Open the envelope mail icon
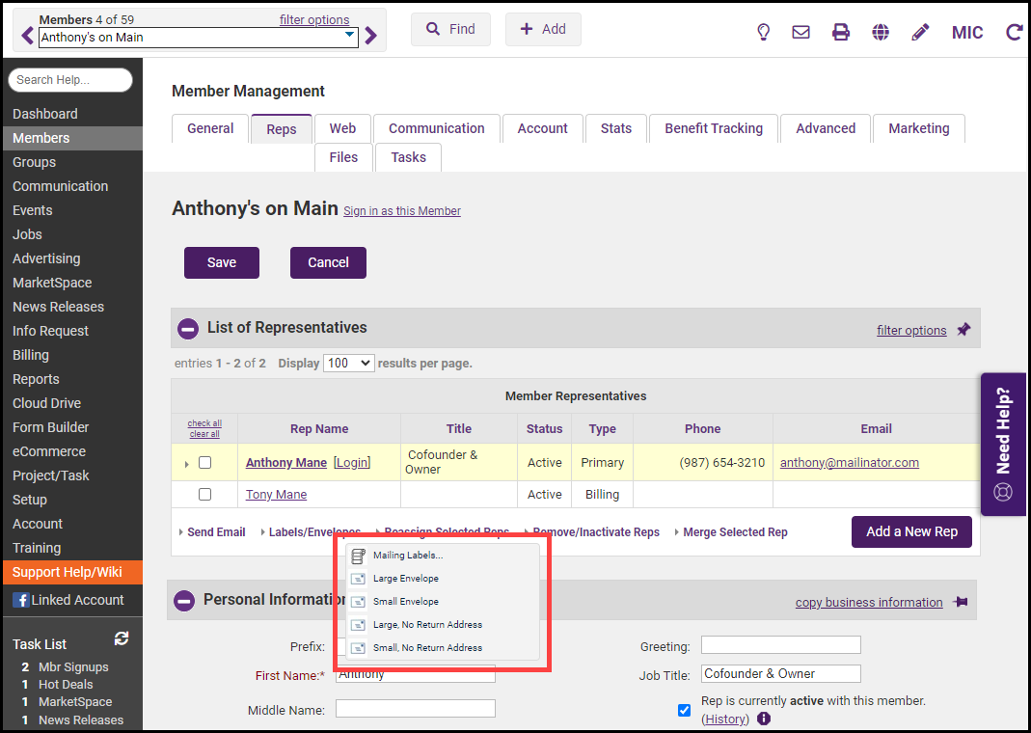Screen dimensions: 1031x733 (800, 32)
